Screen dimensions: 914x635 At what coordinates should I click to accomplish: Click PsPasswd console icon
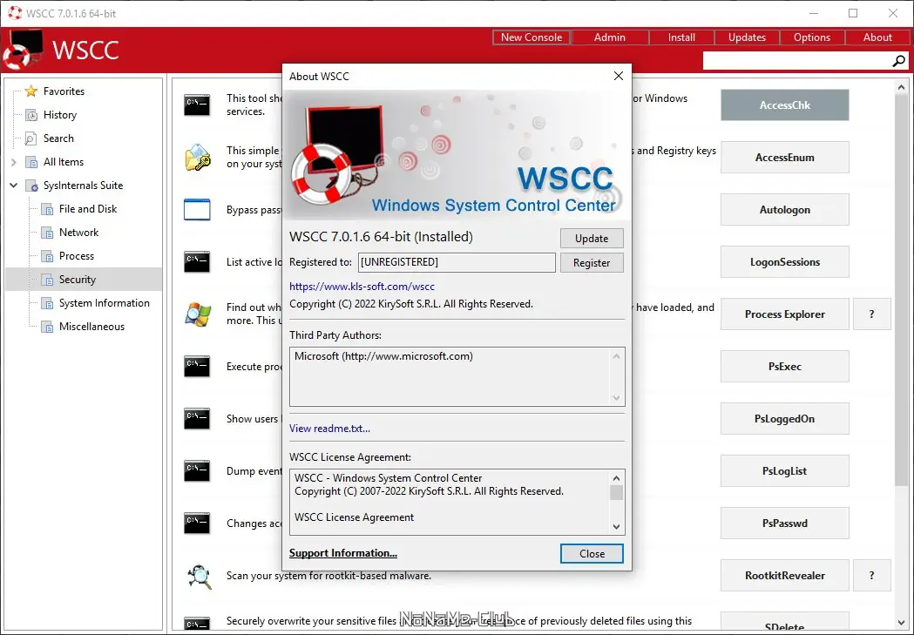[197, 524]
